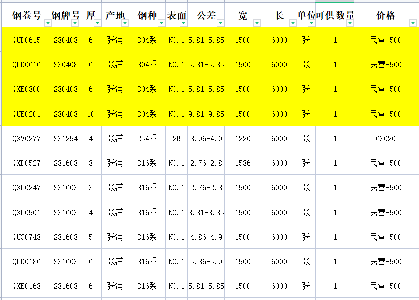Select the cell containing QUD0615
The width and height of the screenshot is (419, 300).
(x=26, y=40)
